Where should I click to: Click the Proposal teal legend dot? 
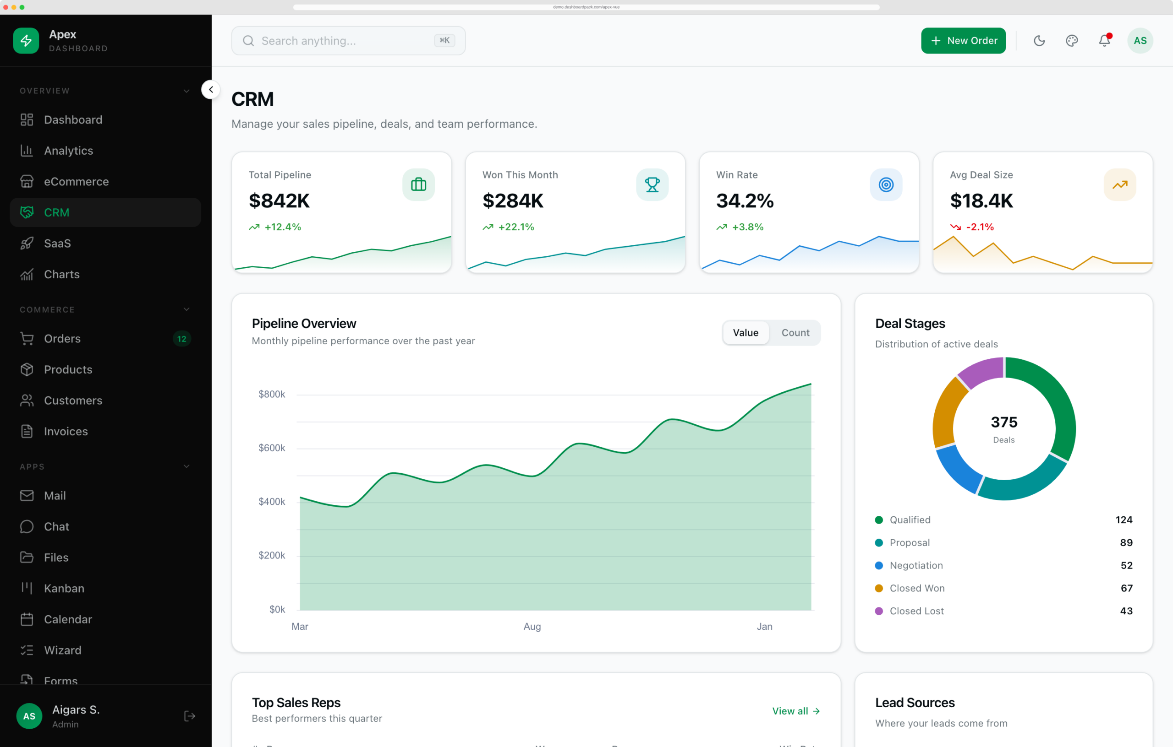[879, 542]
